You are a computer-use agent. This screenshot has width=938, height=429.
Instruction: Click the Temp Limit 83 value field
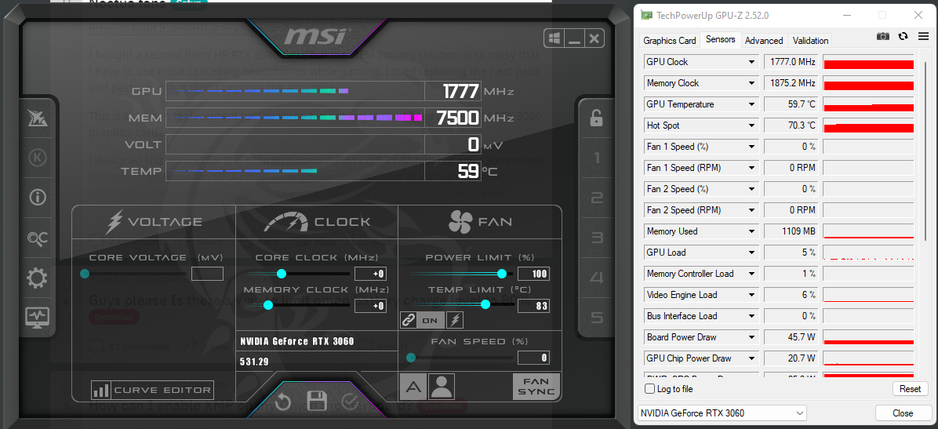533,306
